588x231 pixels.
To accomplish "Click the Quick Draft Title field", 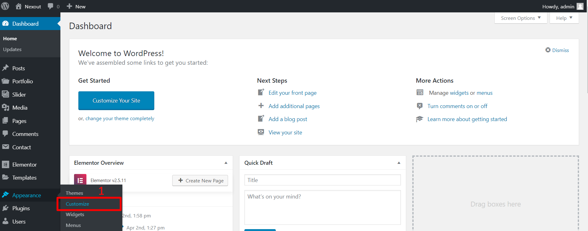I will click(x=322, y=180).
